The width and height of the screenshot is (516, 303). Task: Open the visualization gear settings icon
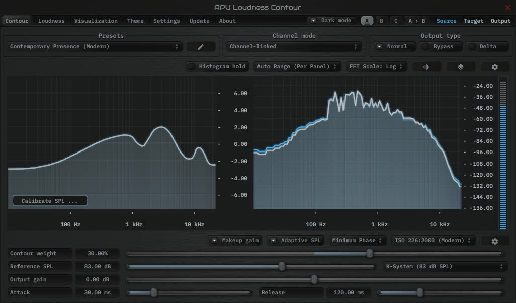(494, 67)
